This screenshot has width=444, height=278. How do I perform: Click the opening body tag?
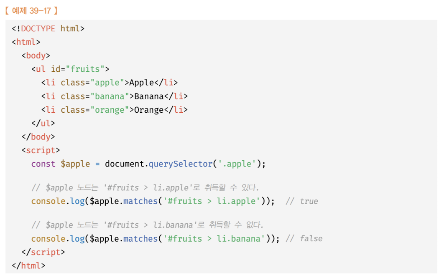pos(36,56)
